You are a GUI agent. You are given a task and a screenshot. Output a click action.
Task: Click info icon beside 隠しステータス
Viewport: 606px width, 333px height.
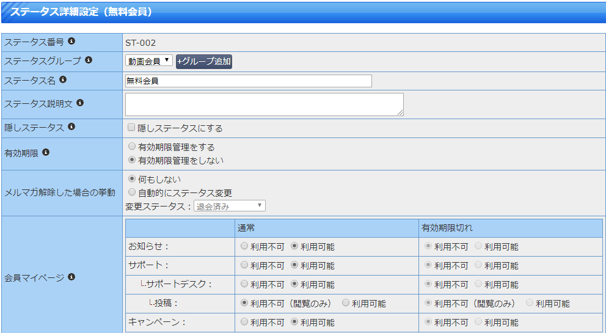click(x=71, y=127)
